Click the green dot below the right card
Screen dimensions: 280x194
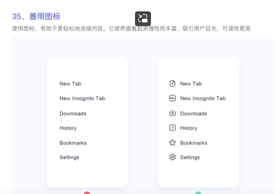[198, 193]
